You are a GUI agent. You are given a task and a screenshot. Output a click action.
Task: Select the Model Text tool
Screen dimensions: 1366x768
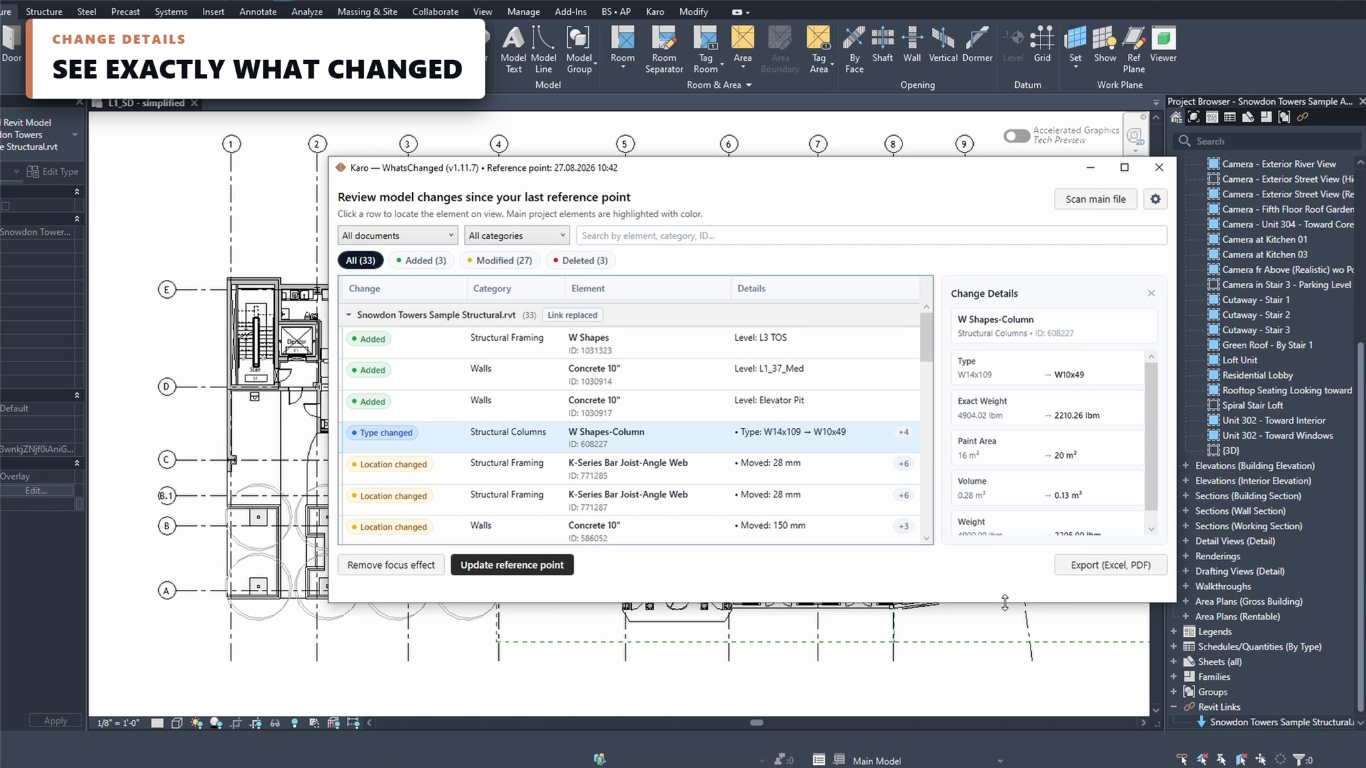click(513, 49)
